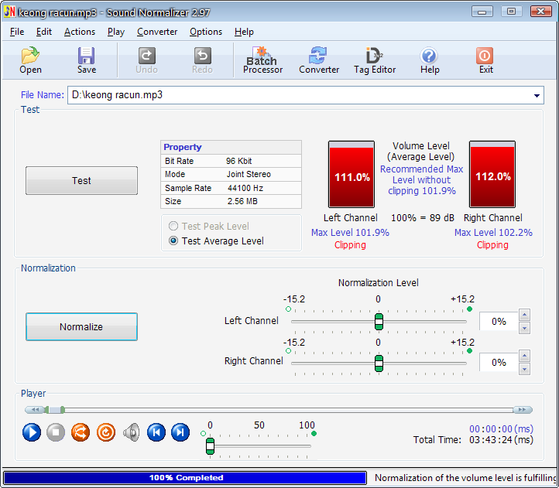Open the Actions menu
The image size is (559, 488).
point(80,32)
